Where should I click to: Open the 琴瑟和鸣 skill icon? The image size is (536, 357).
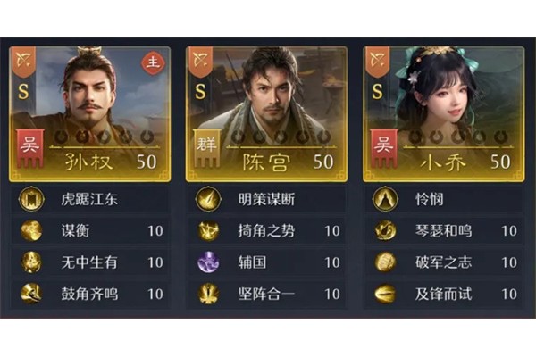(385, 230)
